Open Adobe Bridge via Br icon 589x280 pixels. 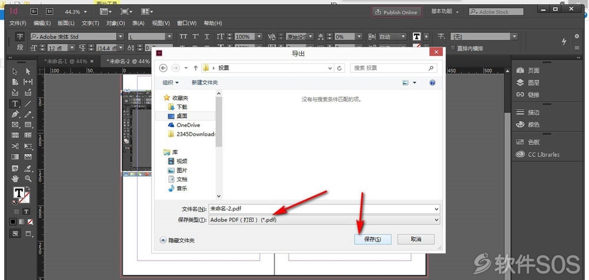point(35,12)
